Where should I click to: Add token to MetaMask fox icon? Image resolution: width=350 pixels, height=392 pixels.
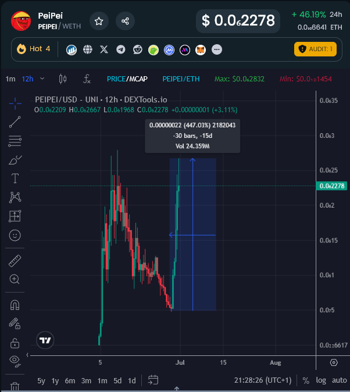pyautogui.click(x=201, y=50)
